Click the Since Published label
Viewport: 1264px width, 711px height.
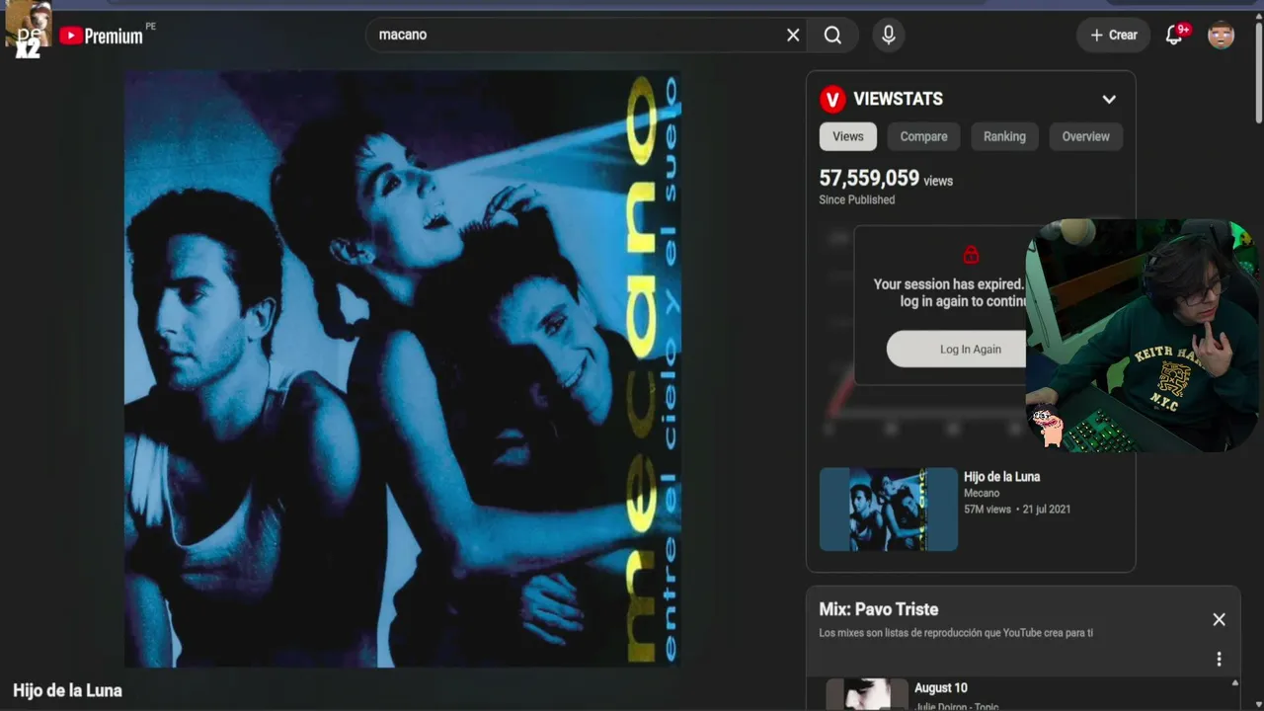tap(857, 200)
